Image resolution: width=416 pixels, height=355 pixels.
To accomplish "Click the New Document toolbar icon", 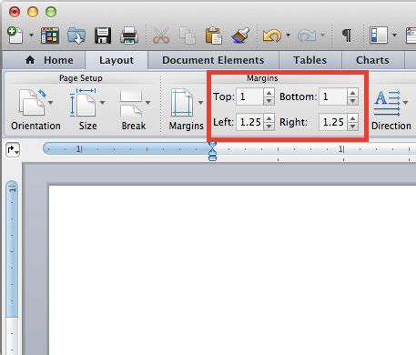I will pyautogui.click(x=15, y=35).
